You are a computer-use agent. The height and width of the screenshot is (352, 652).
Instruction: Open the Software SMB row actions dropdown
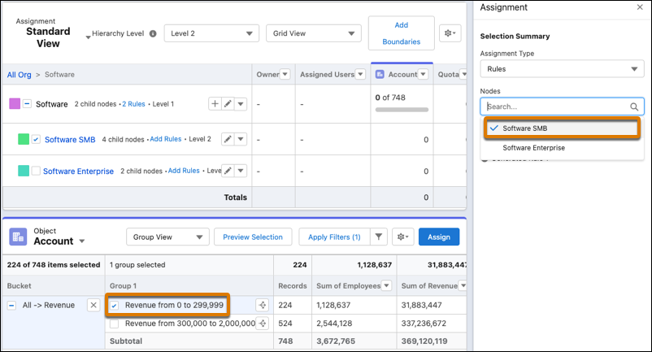(241, 139)
